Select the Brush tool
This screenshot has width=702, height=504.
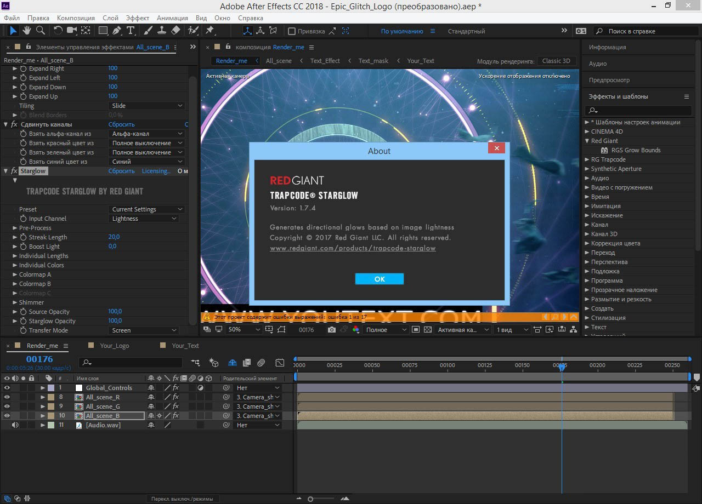tap(149, 31)
